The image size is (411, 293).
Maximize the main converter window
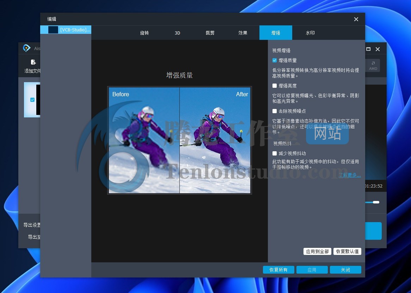[368, 49]
